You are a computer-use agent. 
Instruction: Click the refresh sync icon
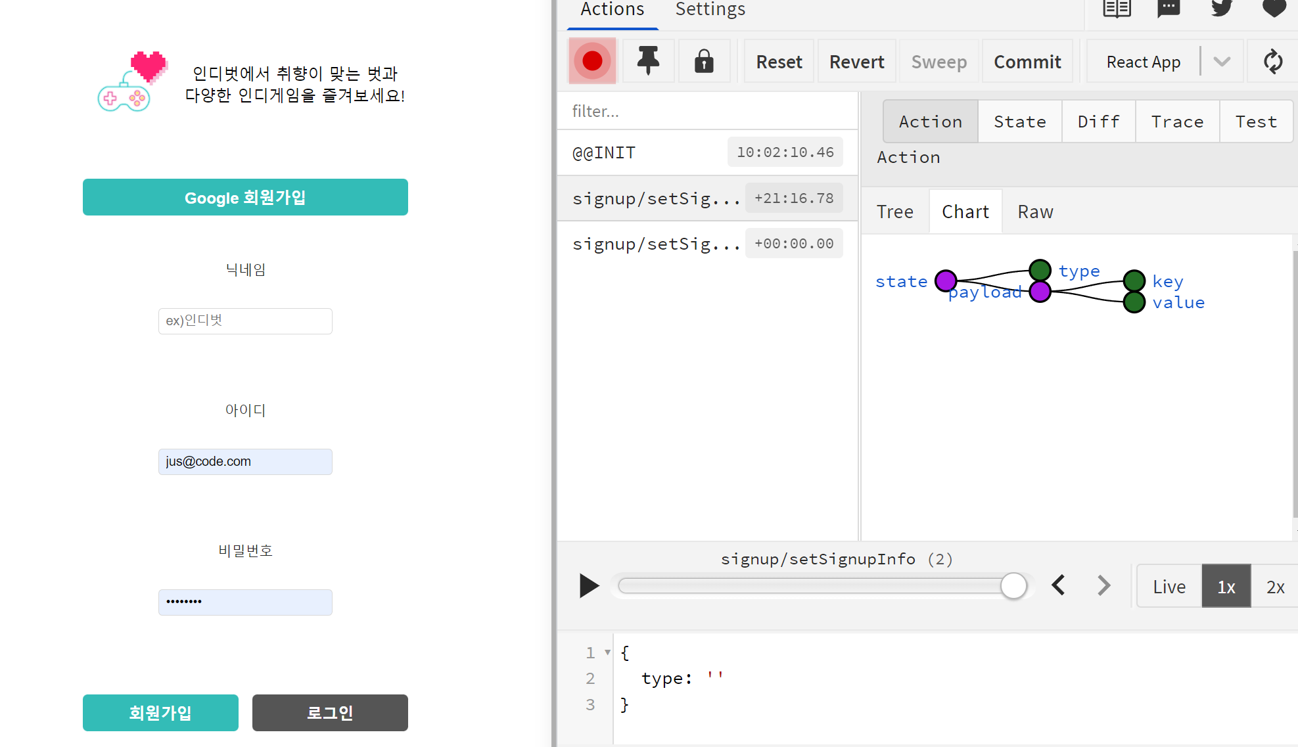(x=1273, y=61)
